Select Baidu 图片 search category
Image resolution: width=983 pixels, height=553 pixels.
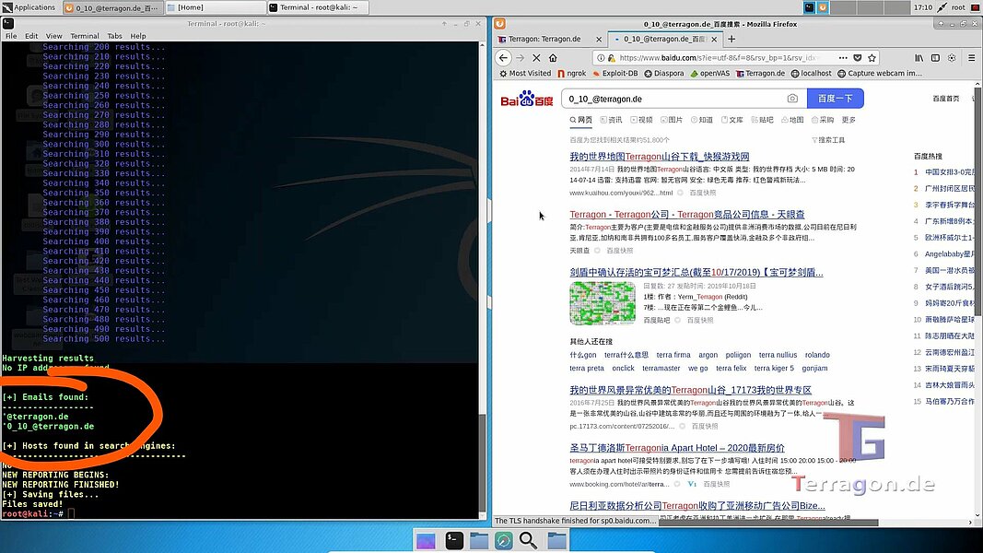click(x=672, y=120)
